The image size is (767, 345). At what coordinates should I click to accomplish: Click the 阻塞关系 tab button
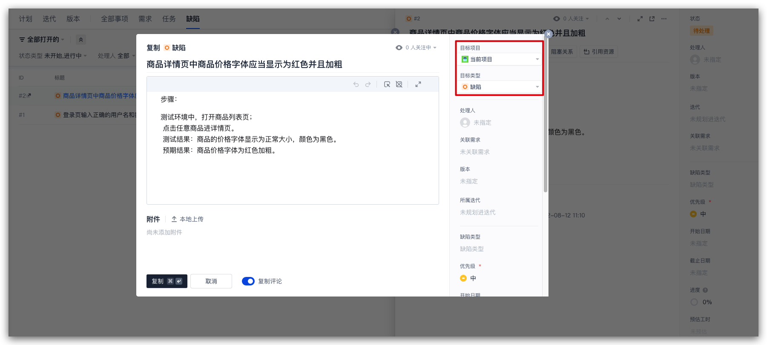(x=562, y=51)
